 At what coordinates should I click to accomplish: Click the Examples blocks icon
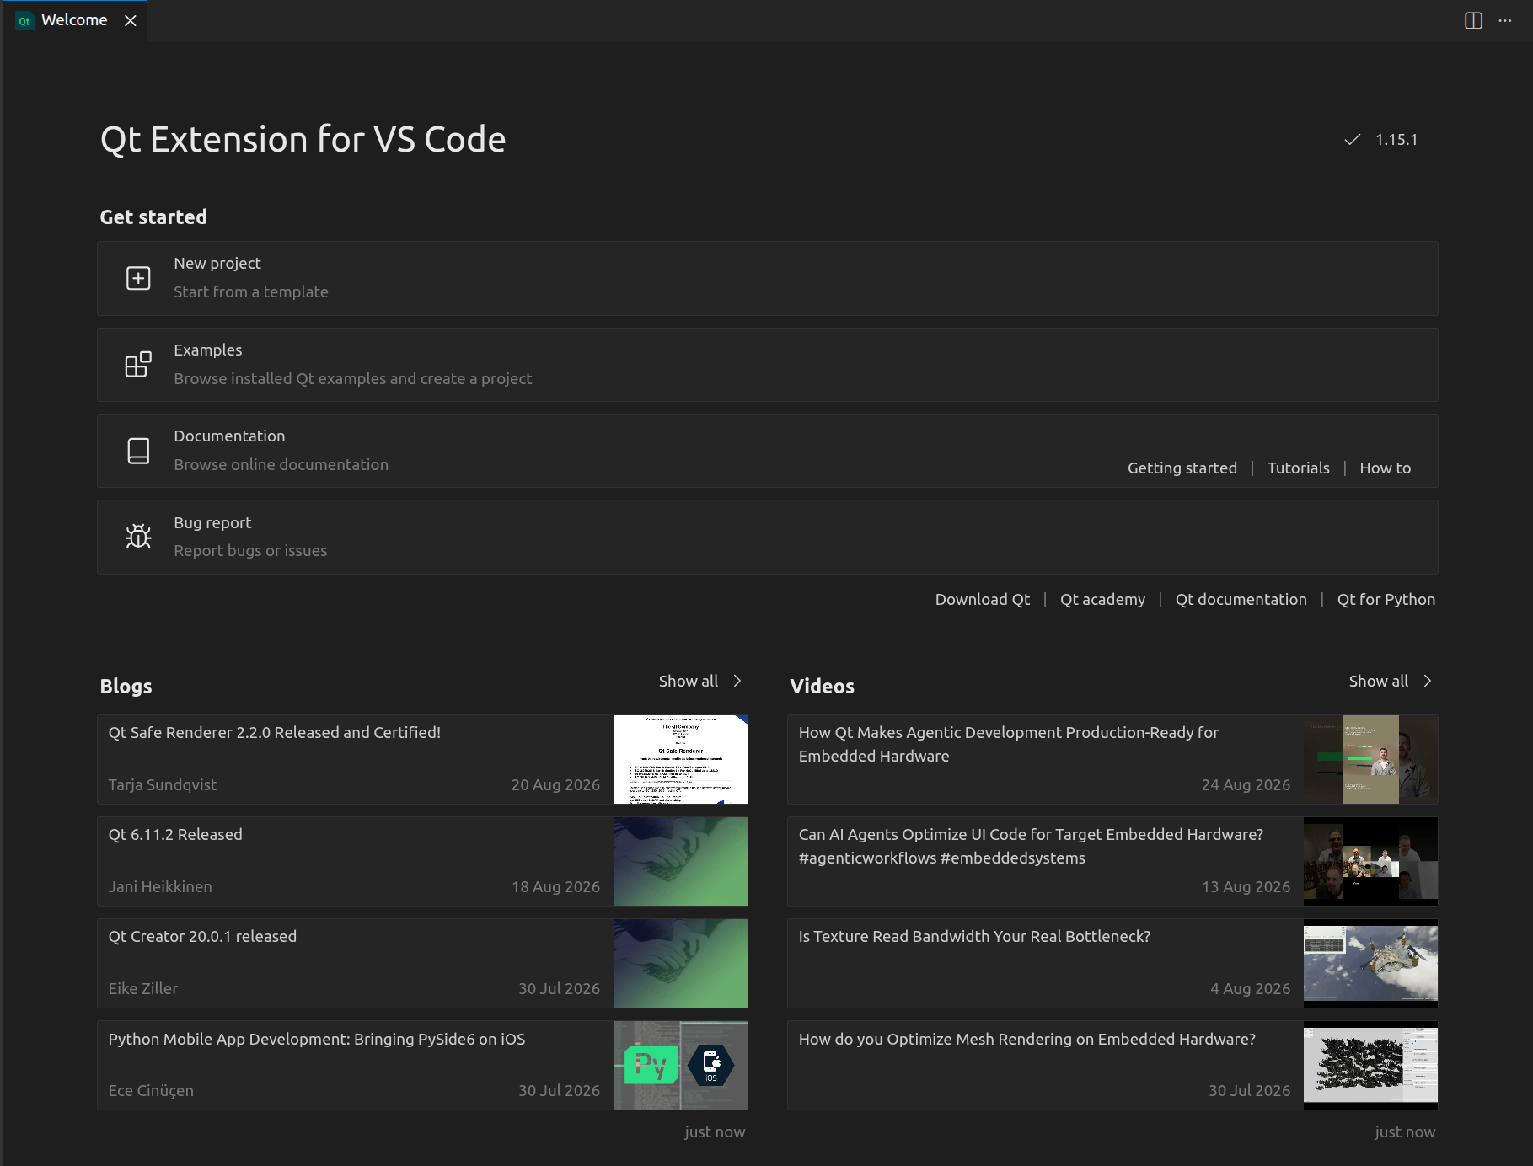pyautogui.click(x=138, y=365)
